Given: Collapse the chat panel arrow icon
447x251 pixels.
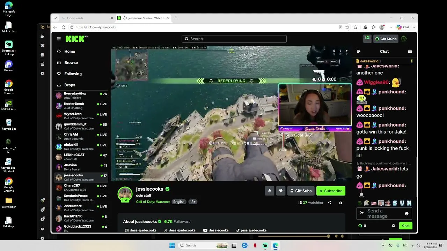Looking at the screenshot, I should click(x=358, y=51).
